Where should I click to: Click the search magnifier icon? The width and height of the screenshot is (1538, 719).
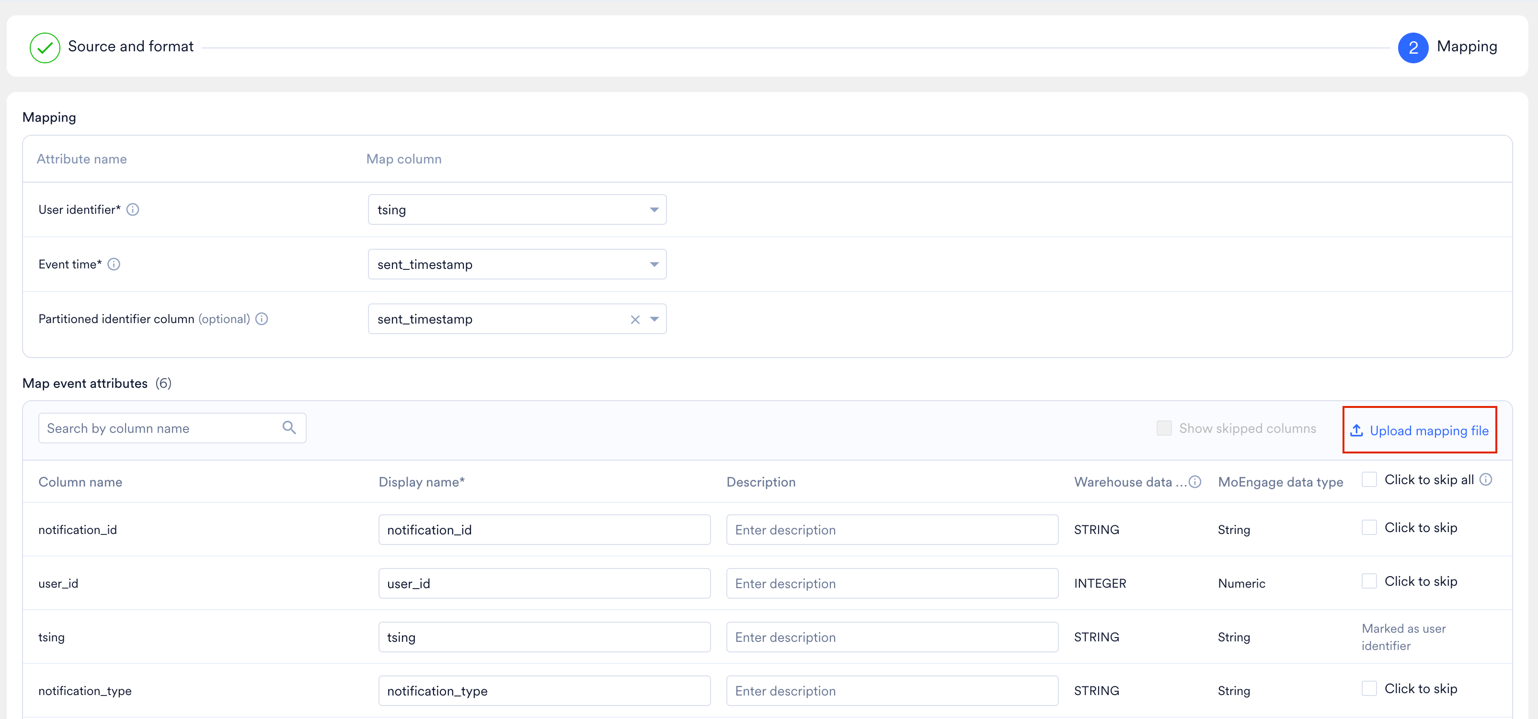[289, 428]
